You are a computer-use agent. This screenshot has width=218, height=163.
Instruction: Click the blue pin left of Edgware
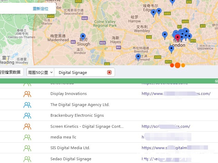[153, 13]
